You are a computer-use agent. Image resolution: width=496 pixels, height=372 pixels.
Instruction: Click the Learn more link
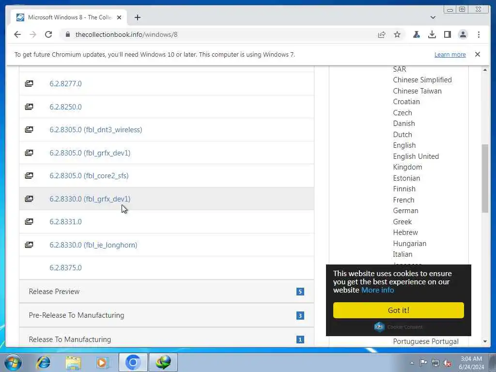[450, 54]
